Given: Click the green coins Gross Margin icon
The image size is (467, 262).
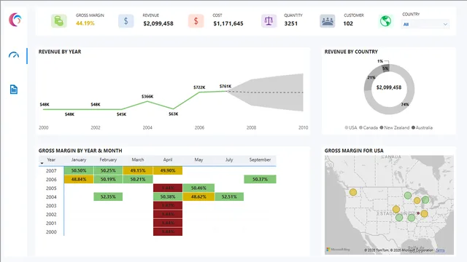Looking at the screenshot, I should [58, 21].
